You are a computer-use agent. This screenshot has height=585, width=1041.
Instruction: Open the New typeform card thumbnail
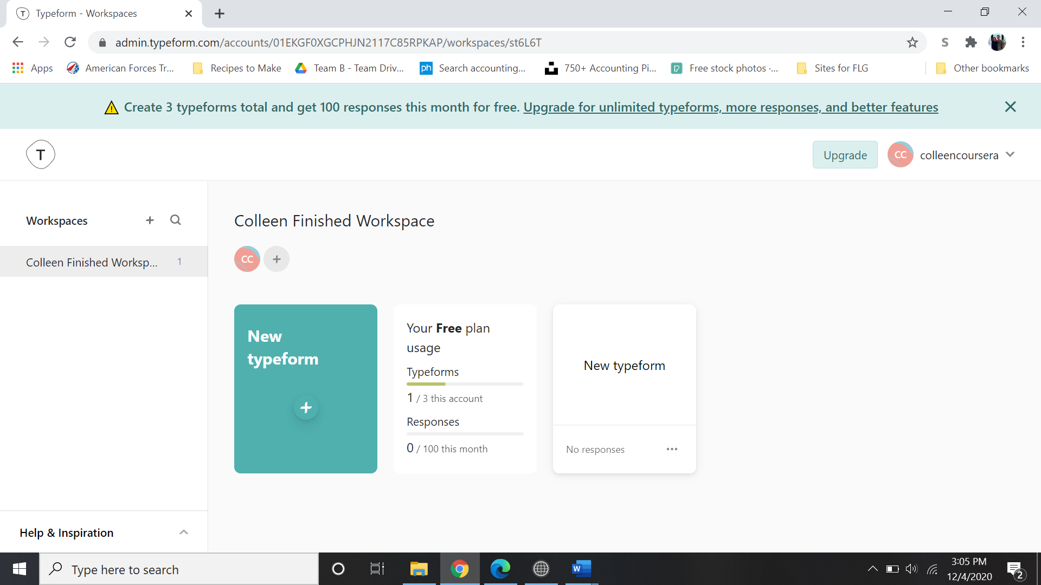pos(624,365)
